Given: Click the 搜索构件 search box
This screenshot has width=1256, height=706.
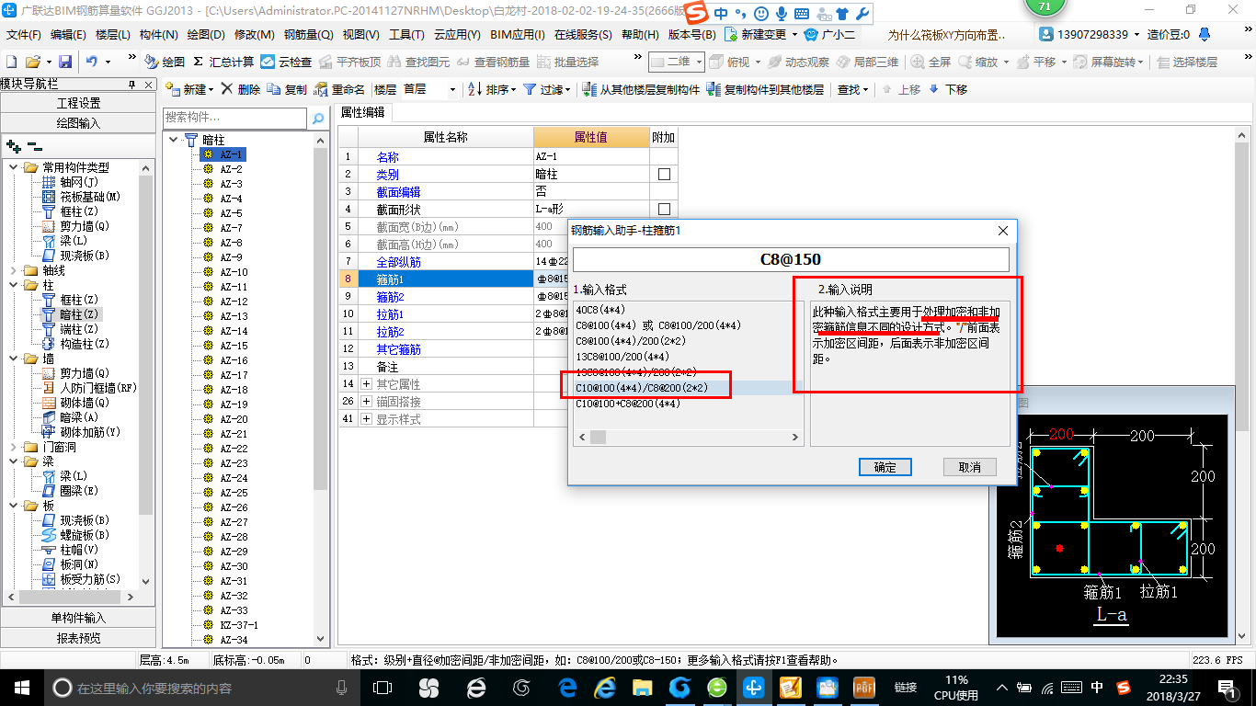Looking at the screenshot, I should tap(235, 119).
